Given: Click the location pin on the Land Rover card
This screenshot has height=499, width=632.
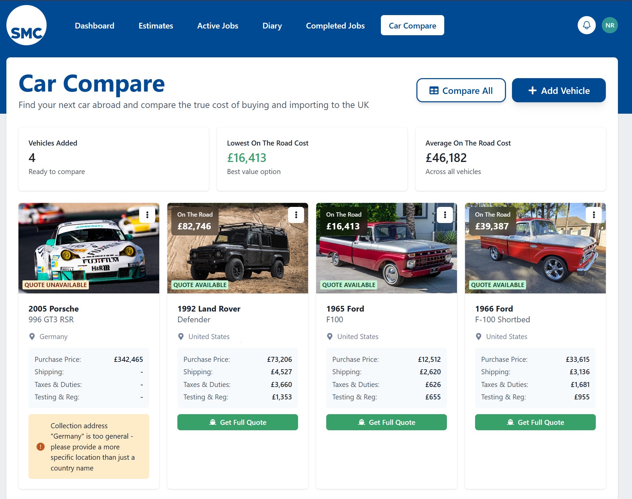Looking at the screenshot, I should pyautogui.click(x=181, y=336).
